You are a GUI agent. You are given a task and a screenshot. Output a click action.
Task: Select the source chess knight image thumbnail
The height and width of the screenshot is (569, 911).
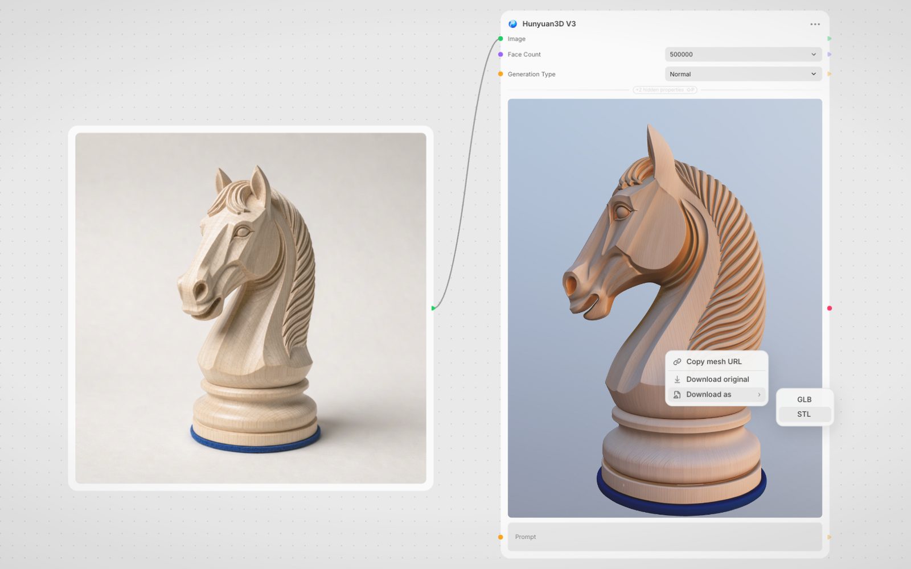(x=251, y=308)
